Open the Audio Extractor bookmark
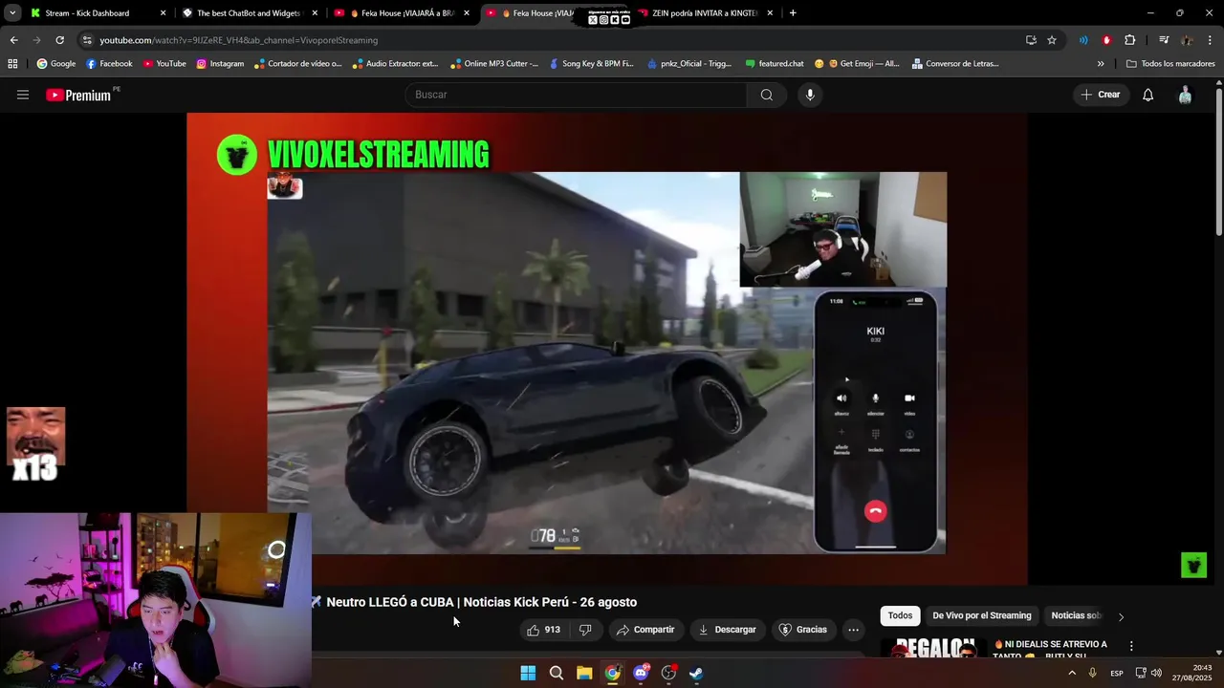This screenshot has width=1224, height=688. pos(395,64)
